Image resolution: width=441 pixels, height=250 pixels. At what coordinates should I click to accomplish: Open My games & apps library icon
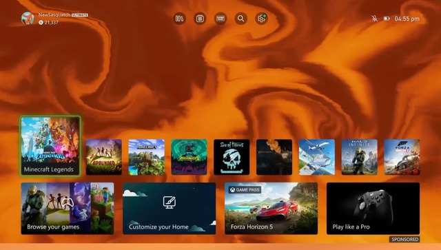(179, 19)
